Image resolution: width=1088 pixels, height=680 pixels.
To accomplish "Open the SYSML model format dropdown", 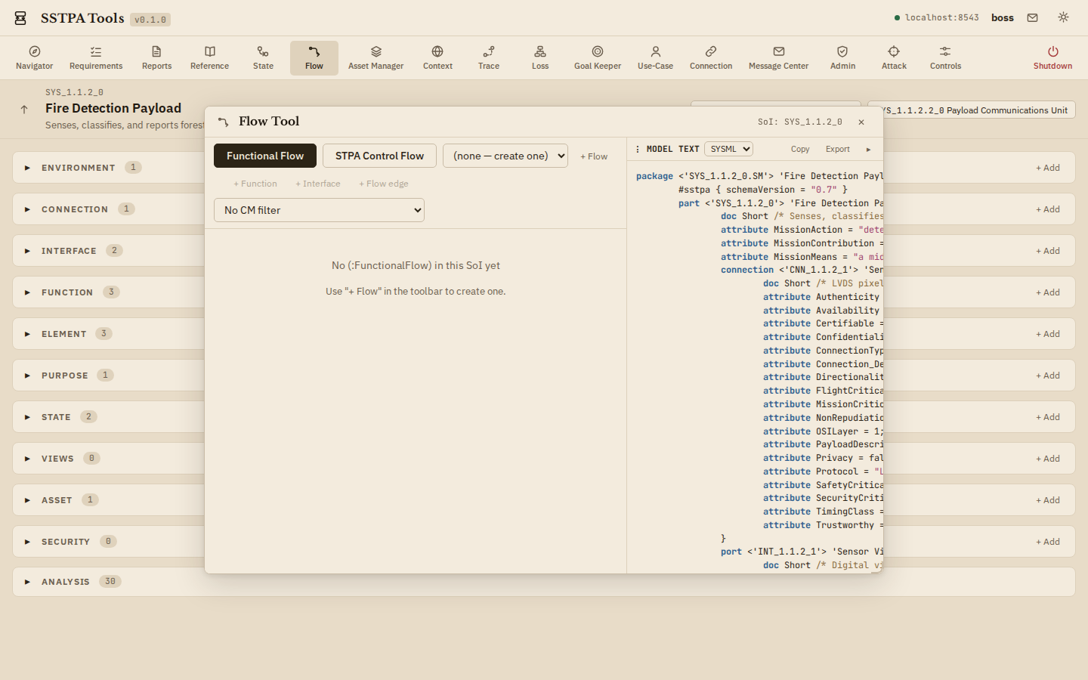I will tap(728, 149).
